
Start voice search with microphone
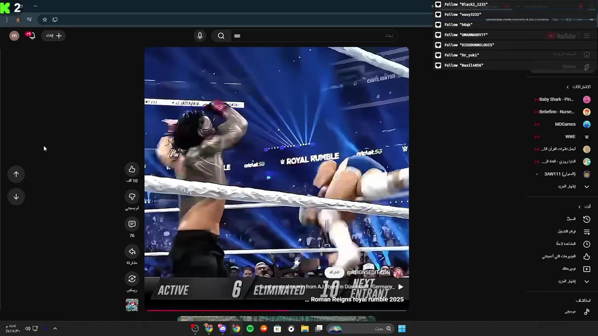(200, 36)
